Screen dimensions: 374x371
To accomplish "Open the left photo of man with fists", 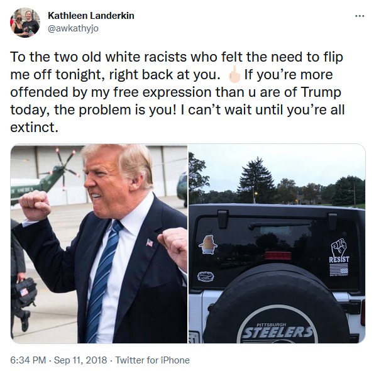I will click(x=99, y=243).
